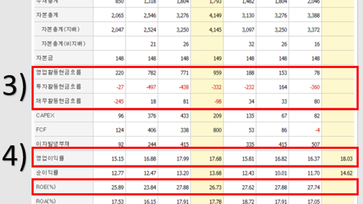Click the -245 financing cash flow cell
The image size is (363, 204).
click(119, 102)
